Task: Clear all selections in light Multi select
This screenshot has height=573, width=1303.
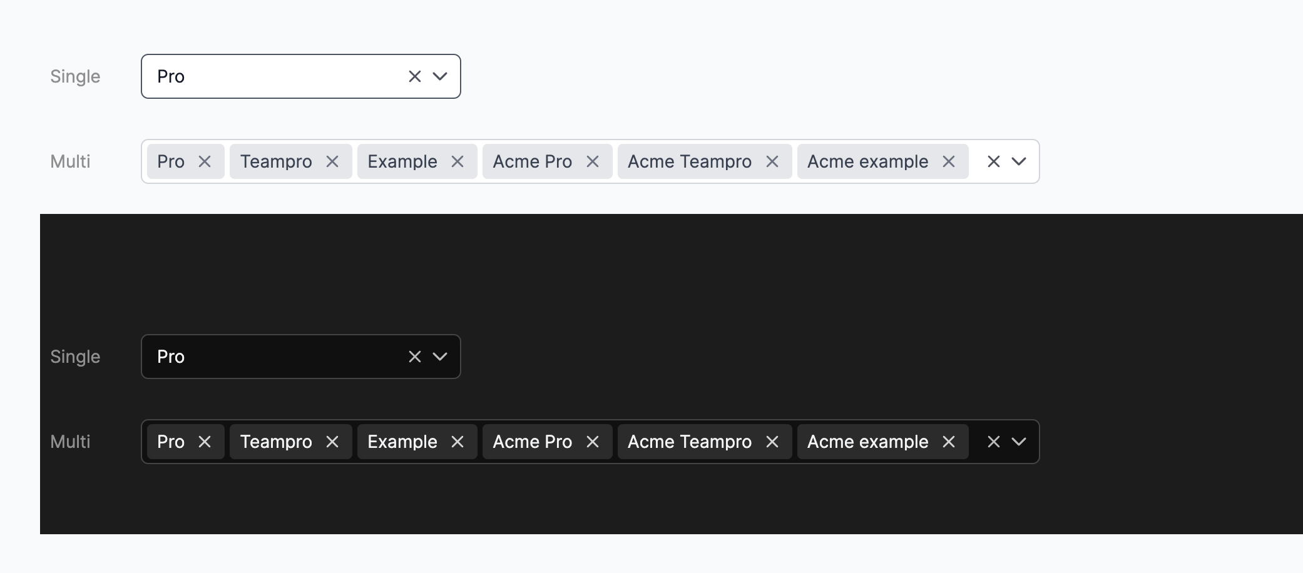Action: click(993, 161)
